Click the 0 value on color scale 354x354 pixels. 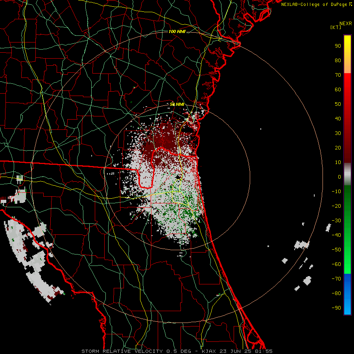click(339, 177)
